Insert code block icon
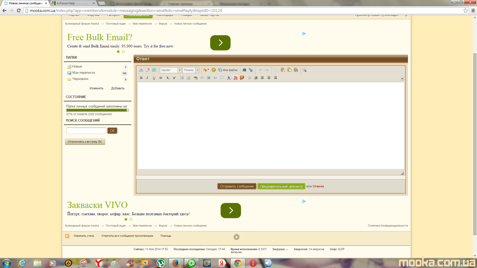Viewport: 477px width, 268px height. pos(215,78)
